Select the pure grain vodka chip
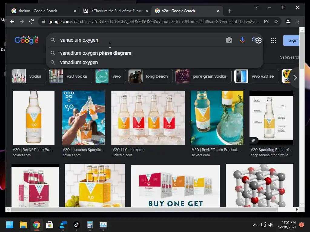The height and width of the screenshot is (232, 310). point(203,76)
